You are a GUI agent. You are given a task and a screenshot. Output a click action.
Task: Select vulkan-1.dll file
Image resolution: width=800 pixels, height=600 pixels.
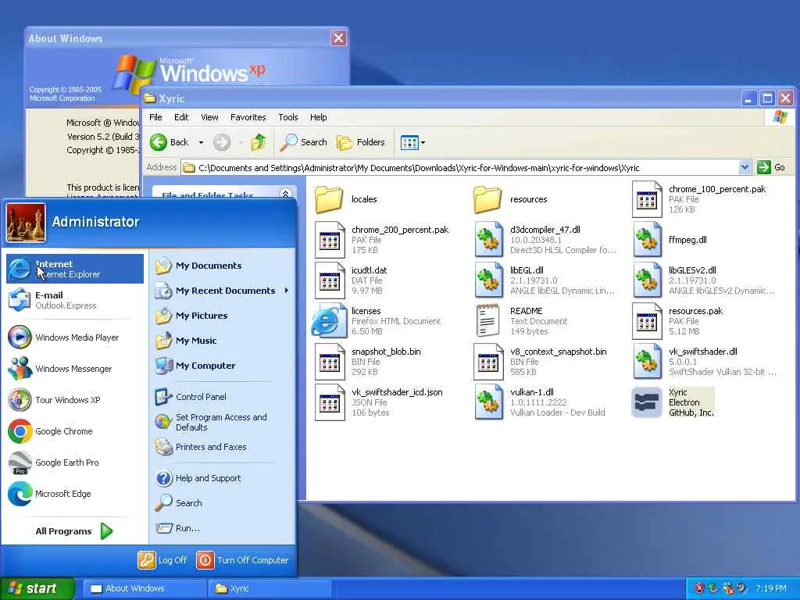pos(540,402)
